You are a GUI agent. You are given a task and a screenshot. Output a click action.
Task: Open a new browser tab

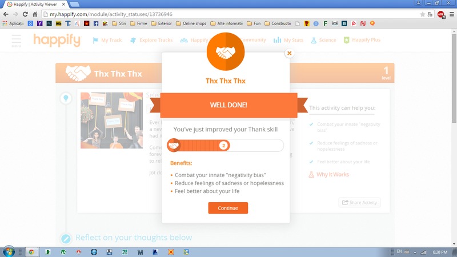75,5
